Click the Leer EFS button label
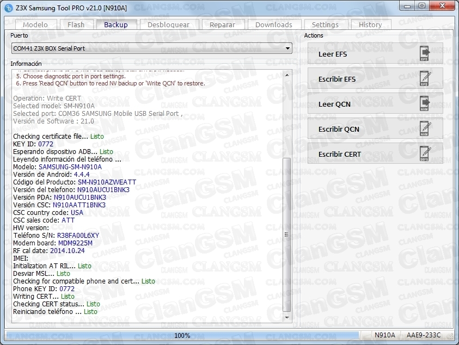This screenshot has height=345, width=459. point(333,54)
